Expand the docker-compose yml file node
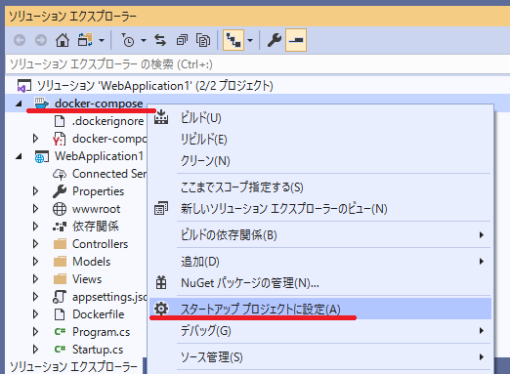 35,139
